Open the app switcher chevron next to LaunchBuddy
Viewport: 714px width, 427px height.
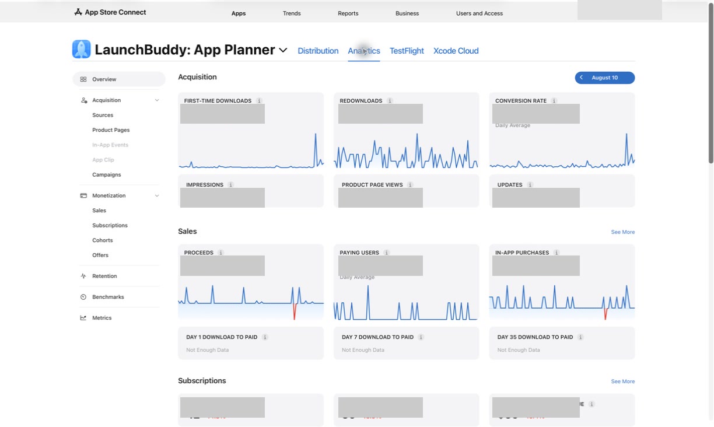coord(283,51)
